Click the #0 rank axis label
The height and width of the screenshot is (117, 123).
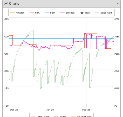click(x=116, y=106)
